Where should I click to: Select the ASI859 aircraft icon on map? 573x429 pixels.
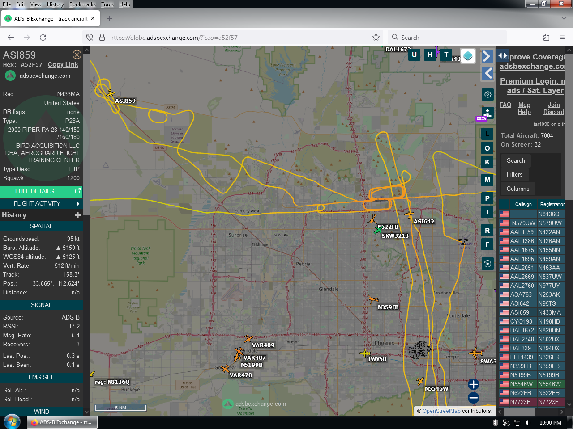110,93
